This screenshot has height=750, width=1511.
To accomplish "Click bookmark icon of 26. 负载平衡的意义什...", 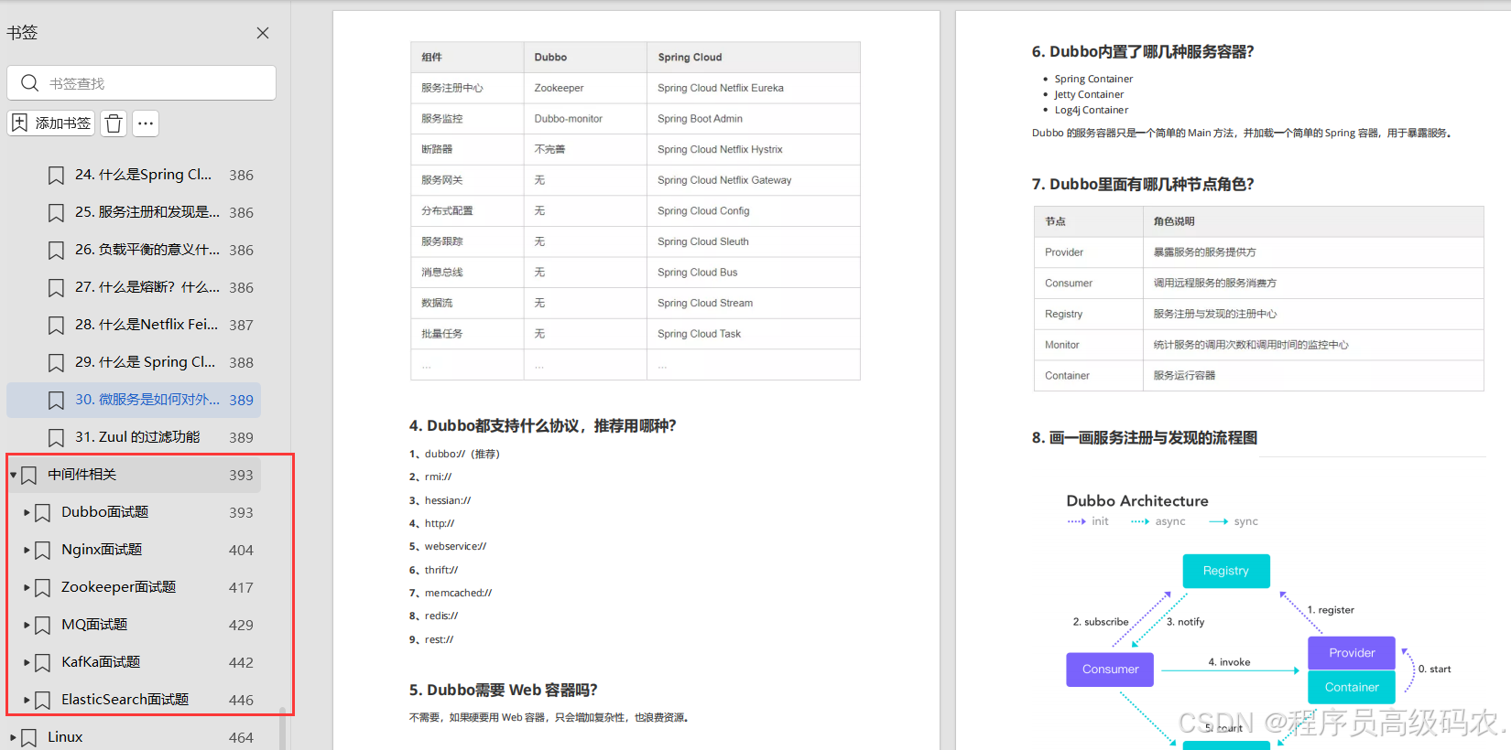I will pyautogui.click(x=56, y=250).
